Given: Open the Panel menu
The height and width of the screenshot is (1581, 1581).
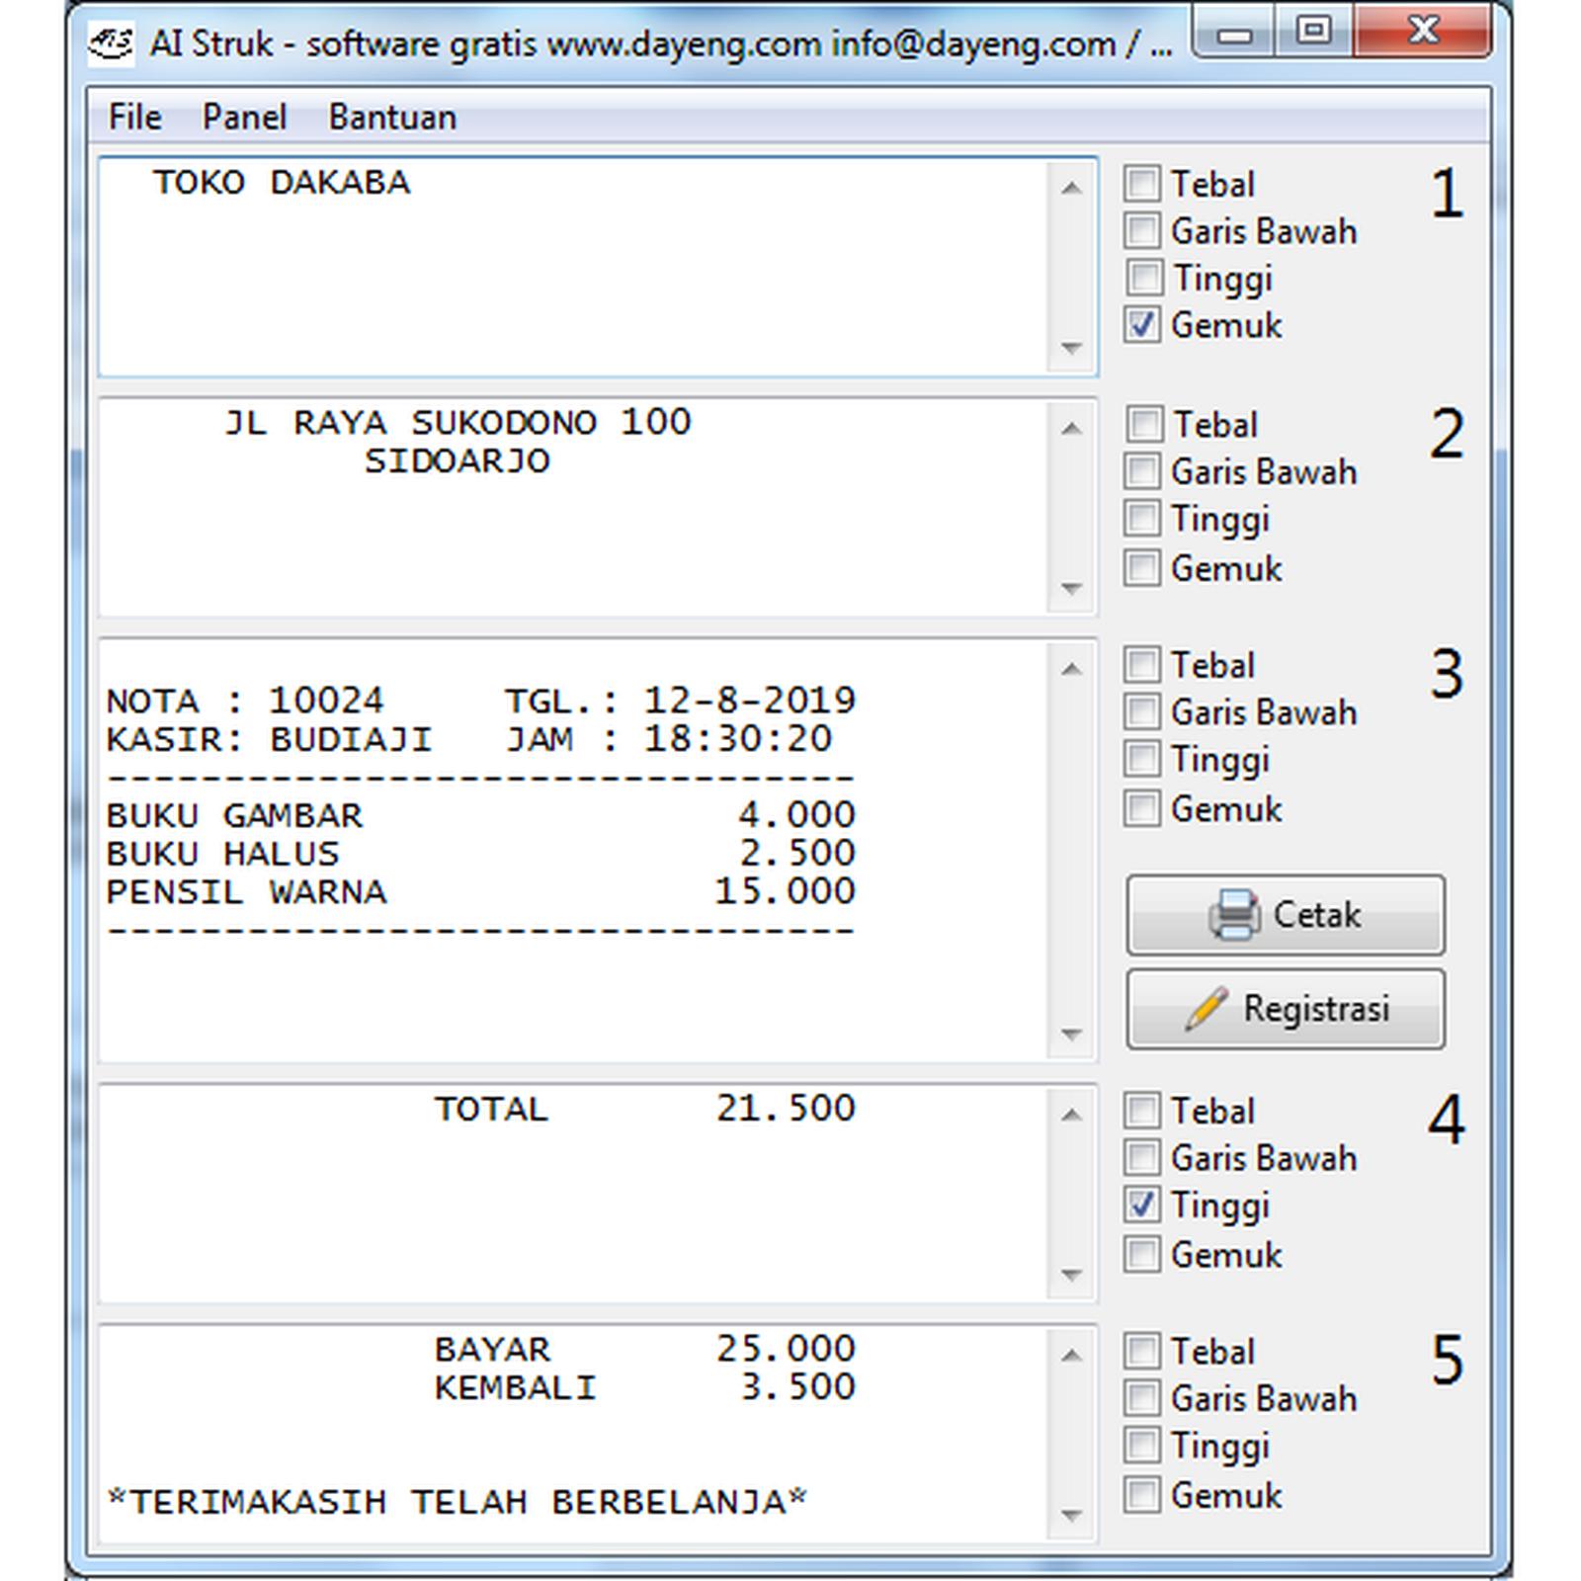Looking at the screenshot, I should click(x=244, y=118).
